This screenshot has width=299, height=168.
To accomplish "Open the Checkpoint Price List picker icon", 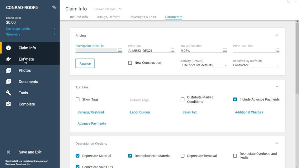I will (x=120, y=50).
